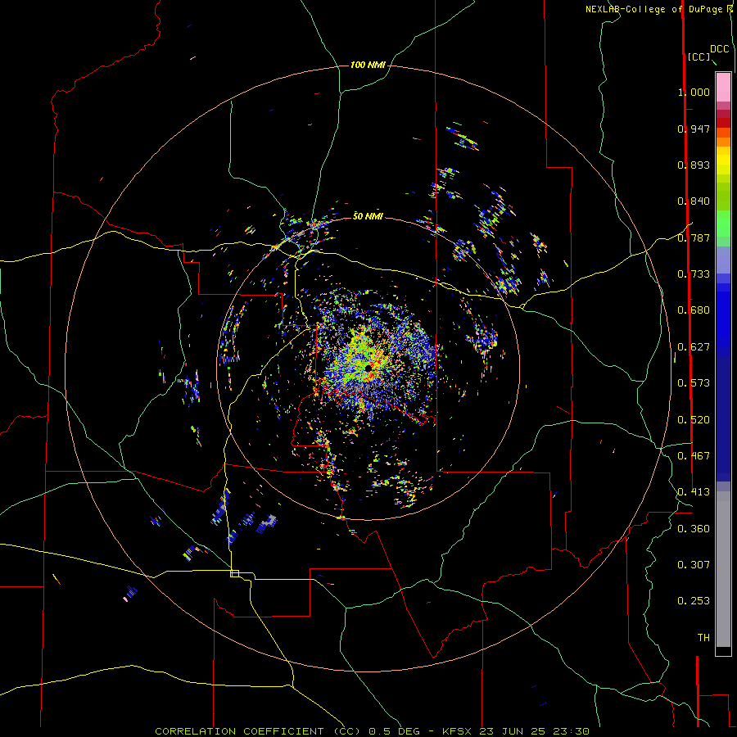
Task: Click the DCC label above the scale
Action: (x=720, y=49)
